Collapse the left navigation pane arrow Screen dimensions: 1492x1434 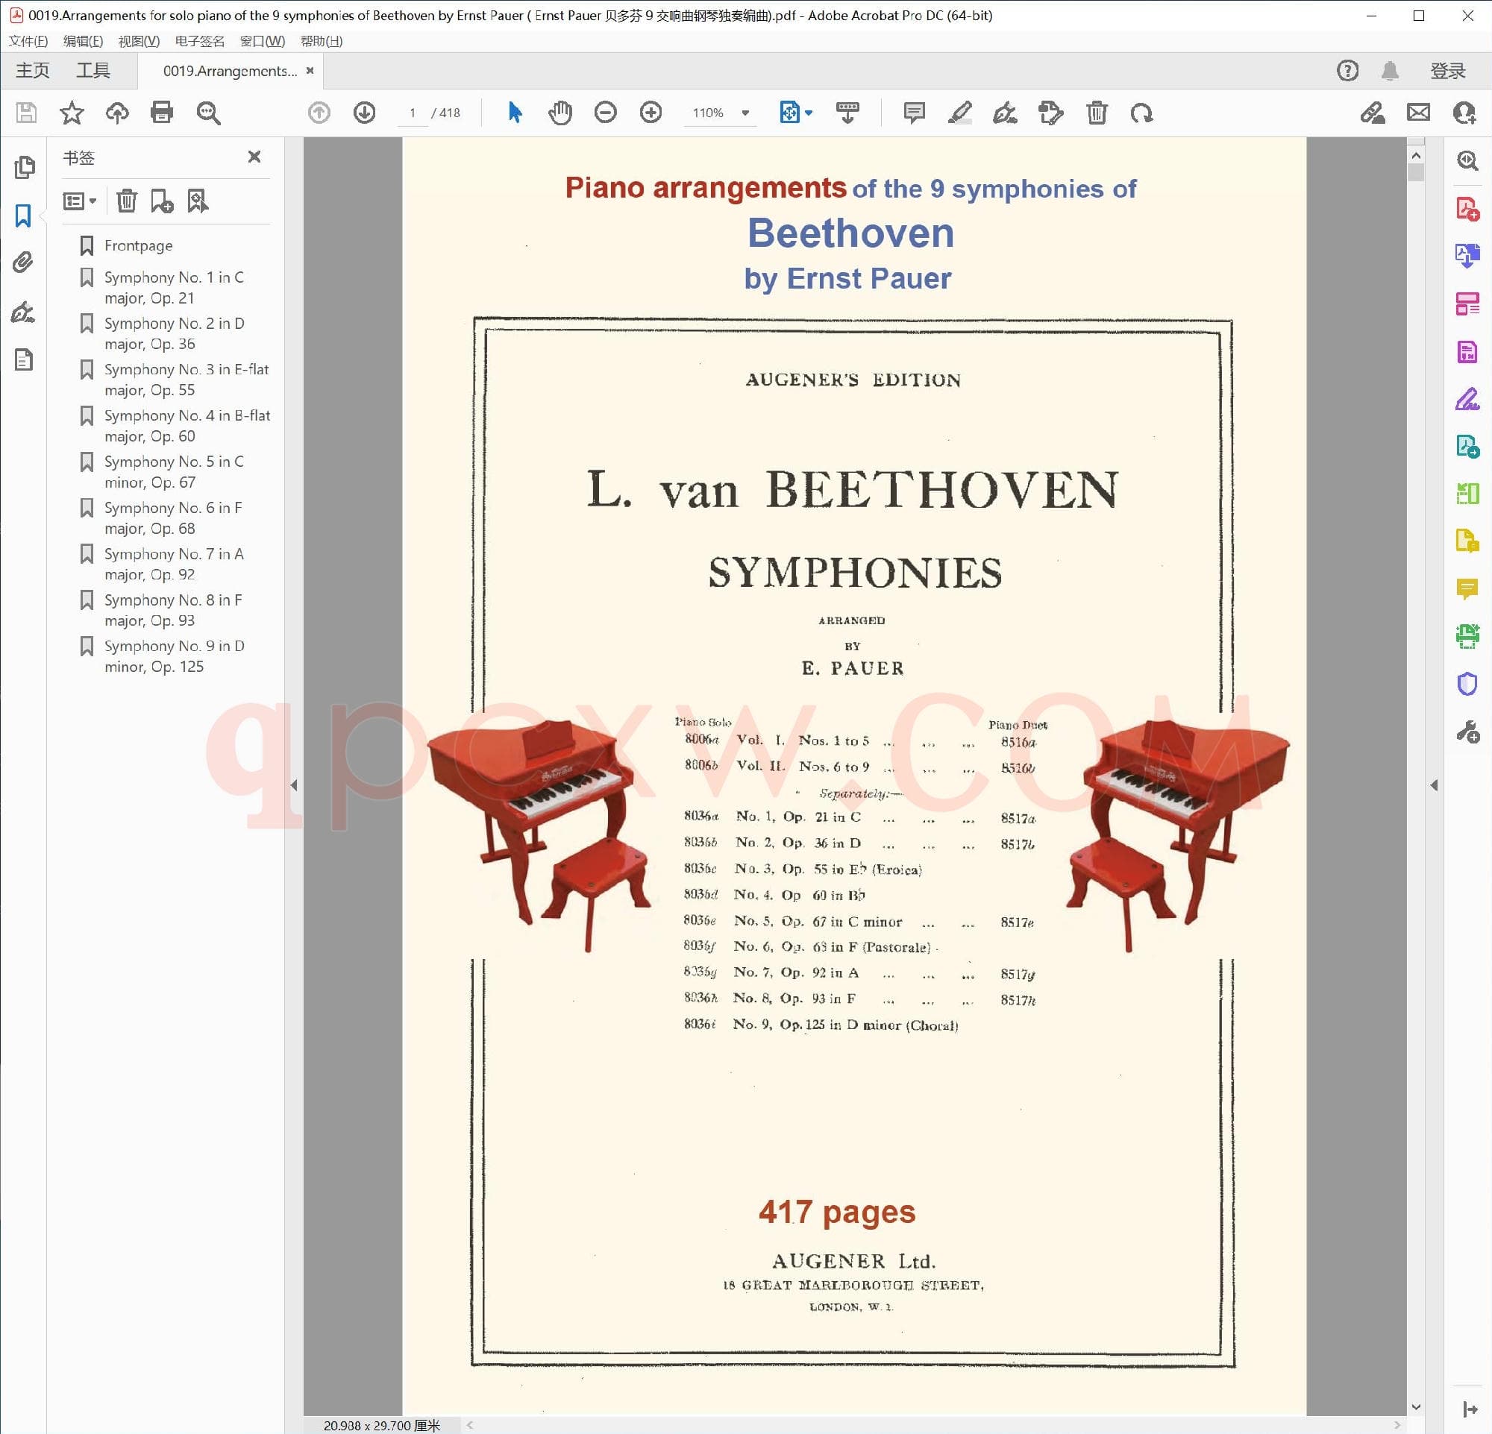point(294,785)
